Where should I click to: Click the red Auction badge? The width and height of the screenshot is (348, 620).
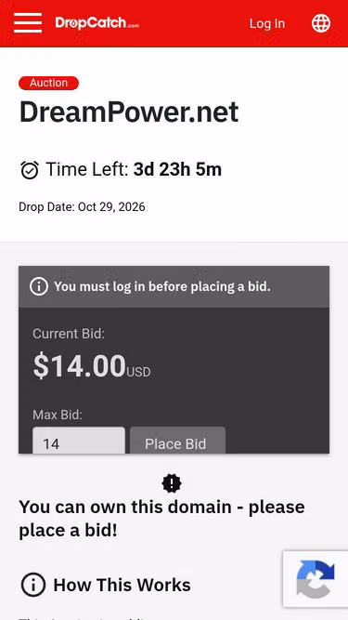48,83
